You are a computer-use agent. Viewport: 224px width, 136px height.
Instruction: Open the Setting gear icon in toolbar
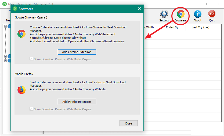(164, 14)
